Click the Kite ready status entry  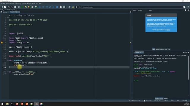(x=148, y=101)
